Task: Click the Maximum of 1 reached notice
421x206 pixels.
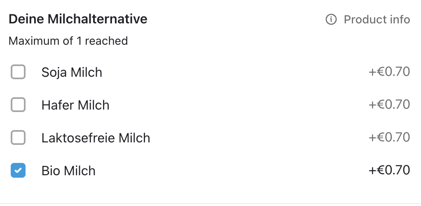Action: (x=68, y=41)
